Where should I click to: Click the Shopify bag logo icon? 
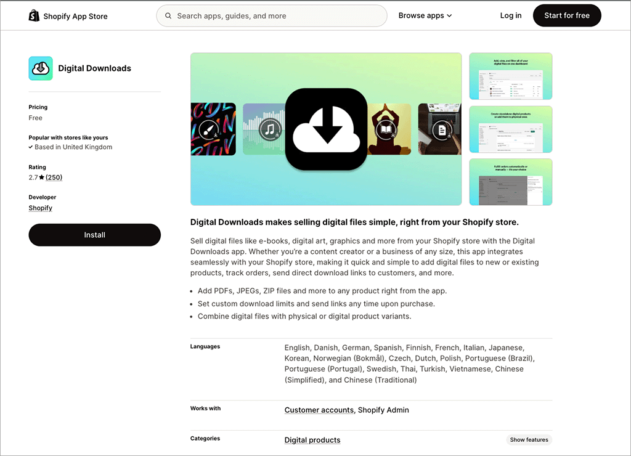(34, 15)
